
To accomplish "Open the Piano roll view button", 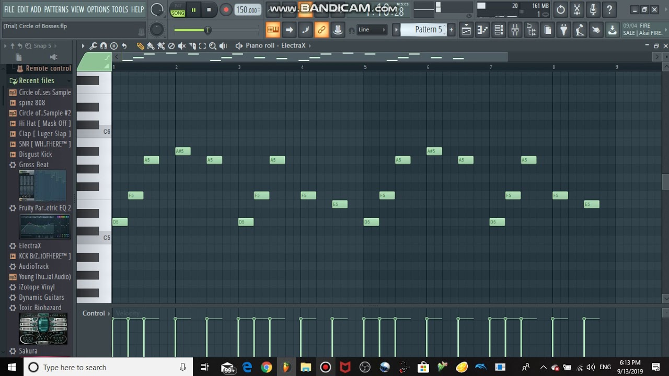I will [x=482, y=30].
